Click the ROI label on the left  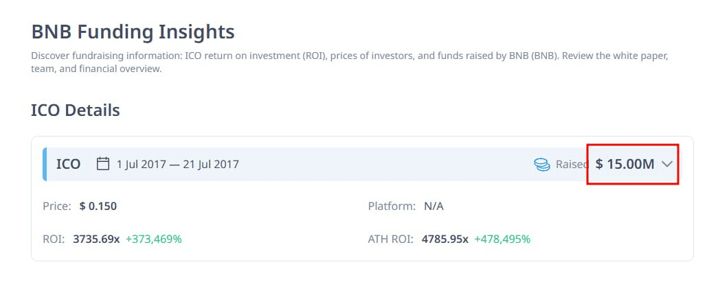[54, 239]
